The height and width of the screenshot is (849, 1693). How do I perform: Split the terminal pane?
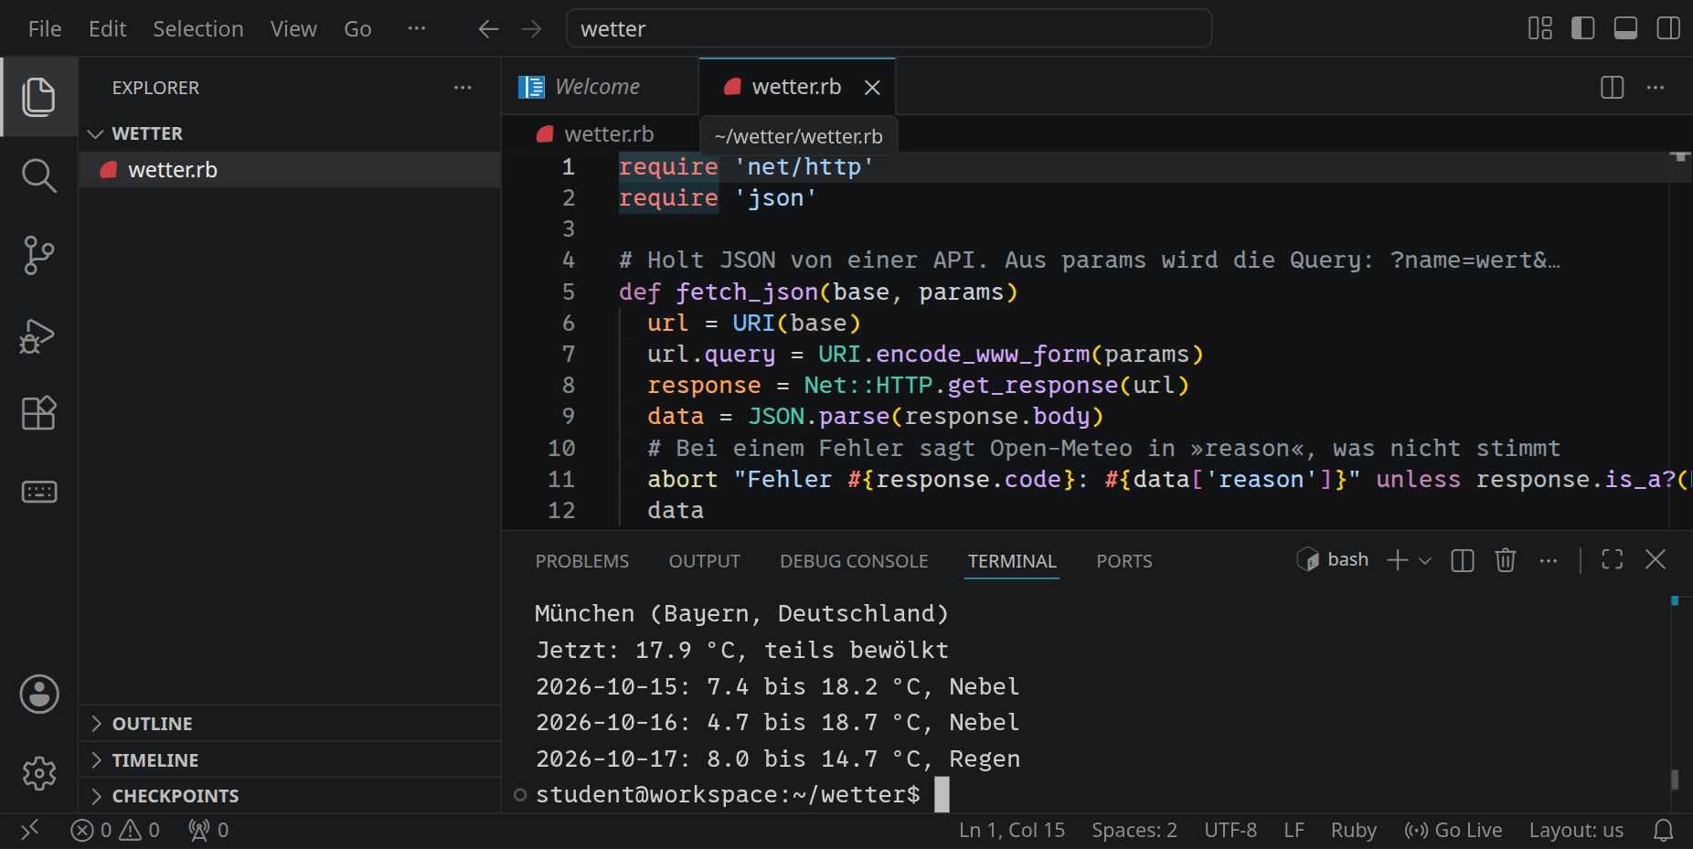[x=1463, y=560]
